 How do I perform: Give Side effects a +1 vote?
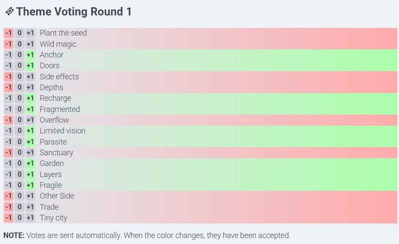pyautogui.click(x=30, y=76)
